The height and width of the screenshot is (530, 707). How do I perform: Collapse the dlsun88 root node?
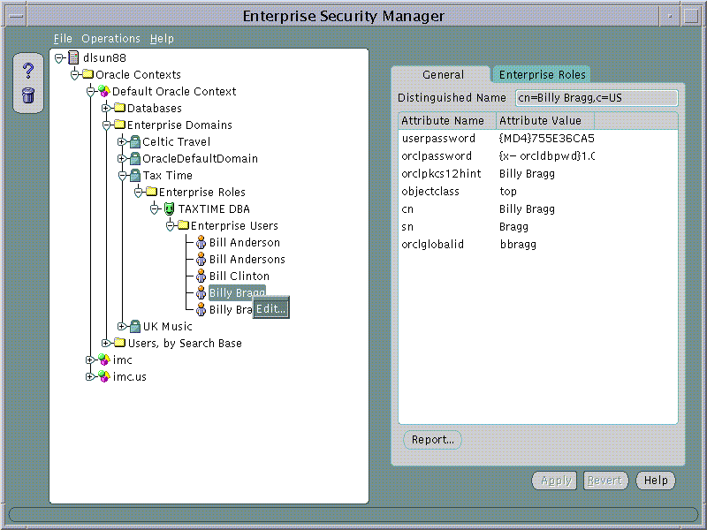point(59,57)
